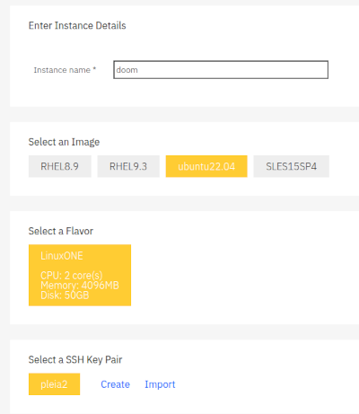Viewport: 359px width, 414px height.
Task: Select the RHEL8.9 image option
Action: (x=60, y=166)
